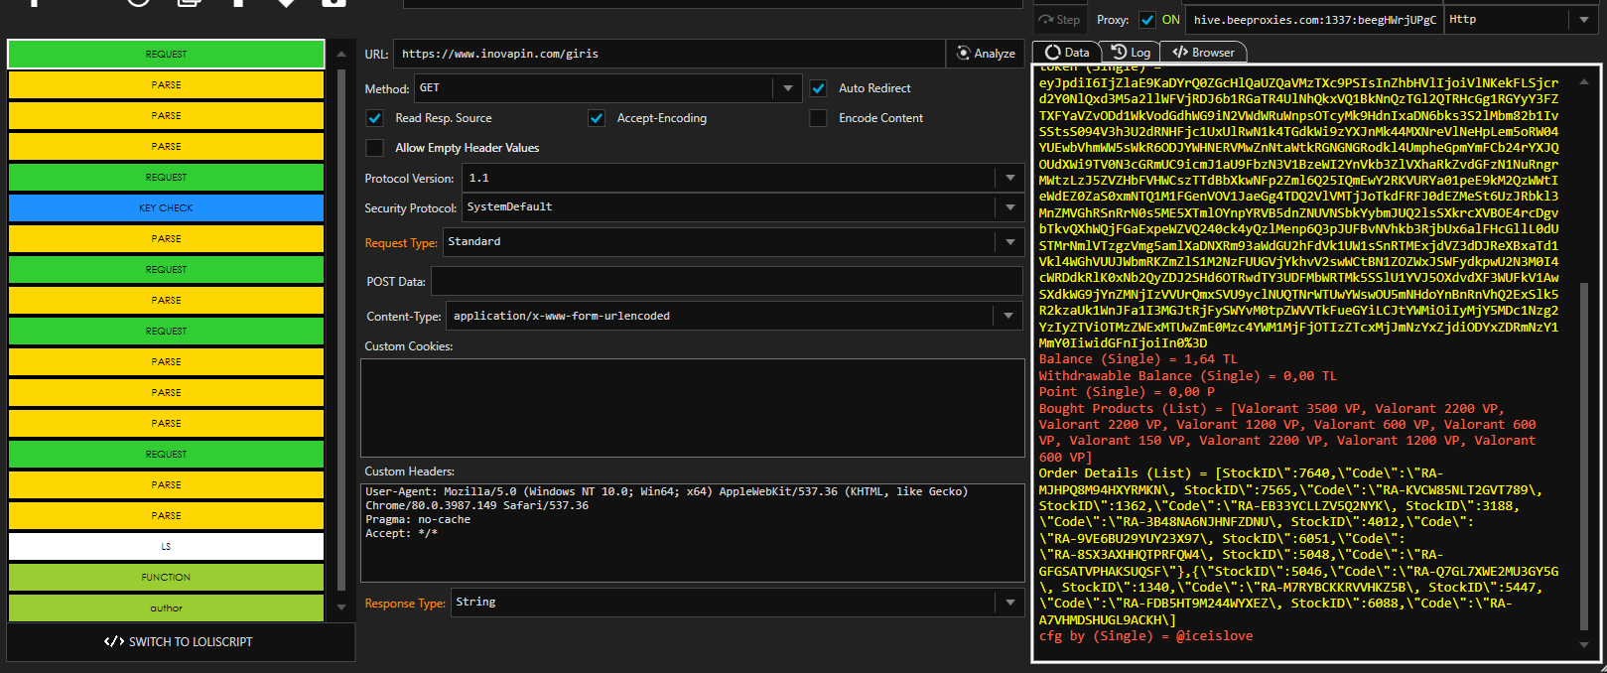Click into the POST Data field

726,281
